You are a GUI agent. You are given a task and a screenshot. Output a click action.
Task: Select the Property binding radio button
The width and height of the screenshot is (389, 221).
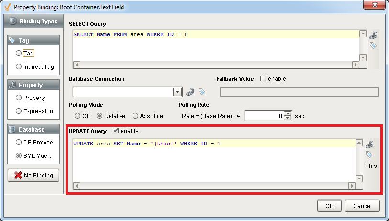coord(19,98)
